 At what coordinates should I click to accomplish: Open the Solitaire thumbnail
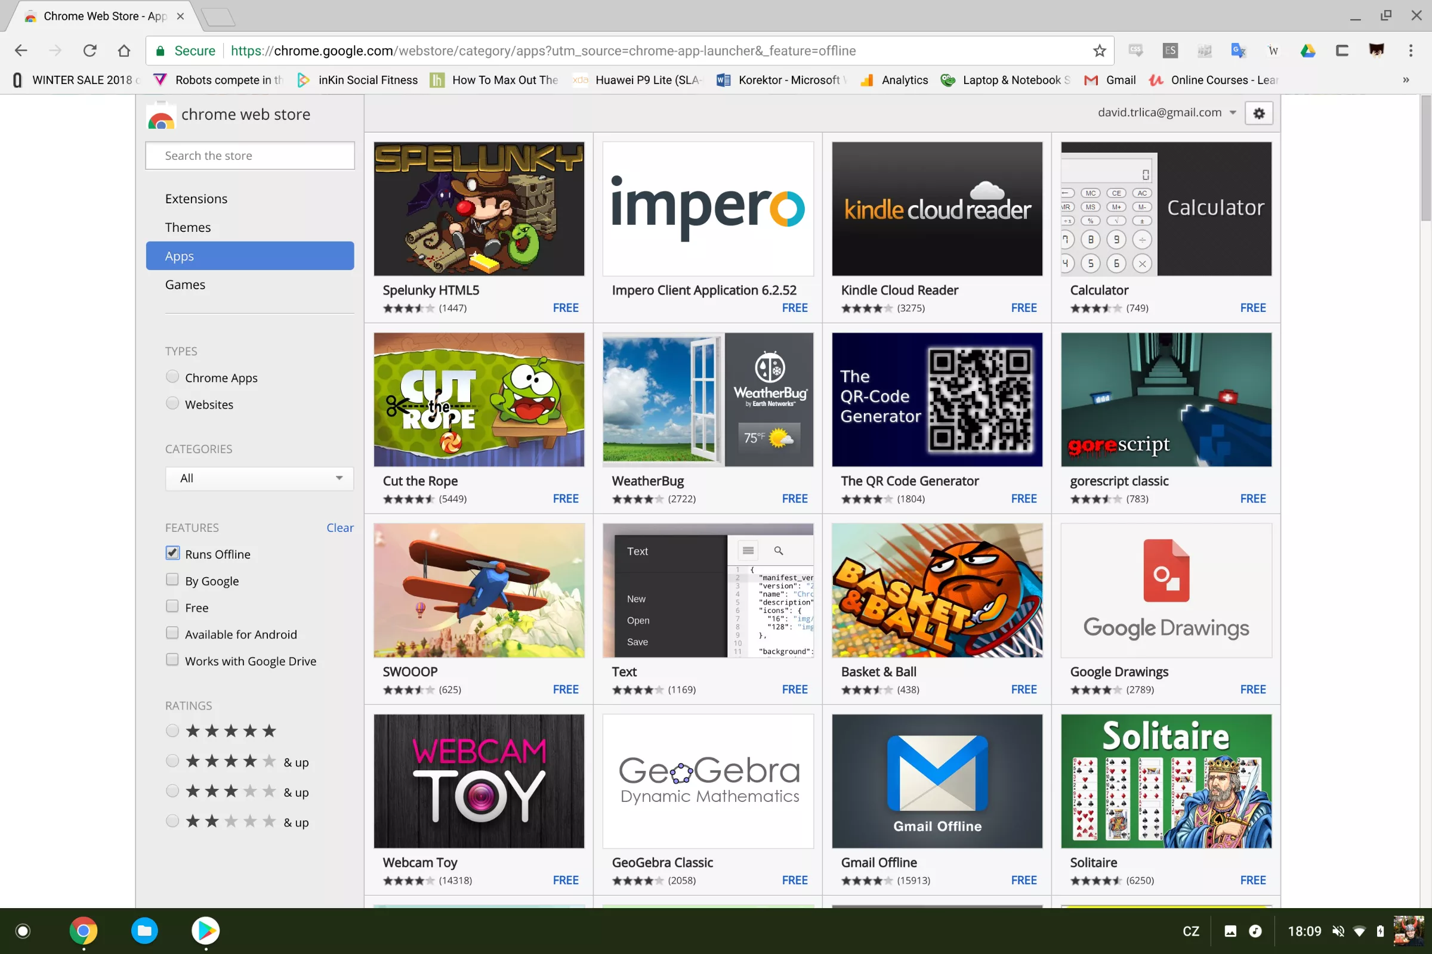pos(1166,781)
